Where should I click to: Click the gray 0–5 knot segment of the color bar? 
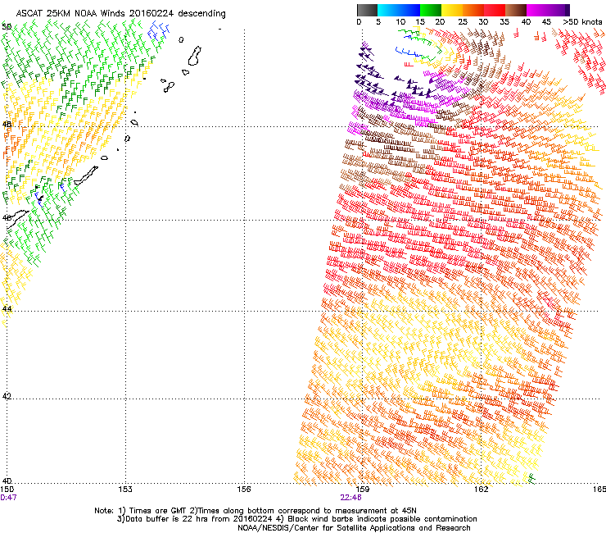point(367,10)
